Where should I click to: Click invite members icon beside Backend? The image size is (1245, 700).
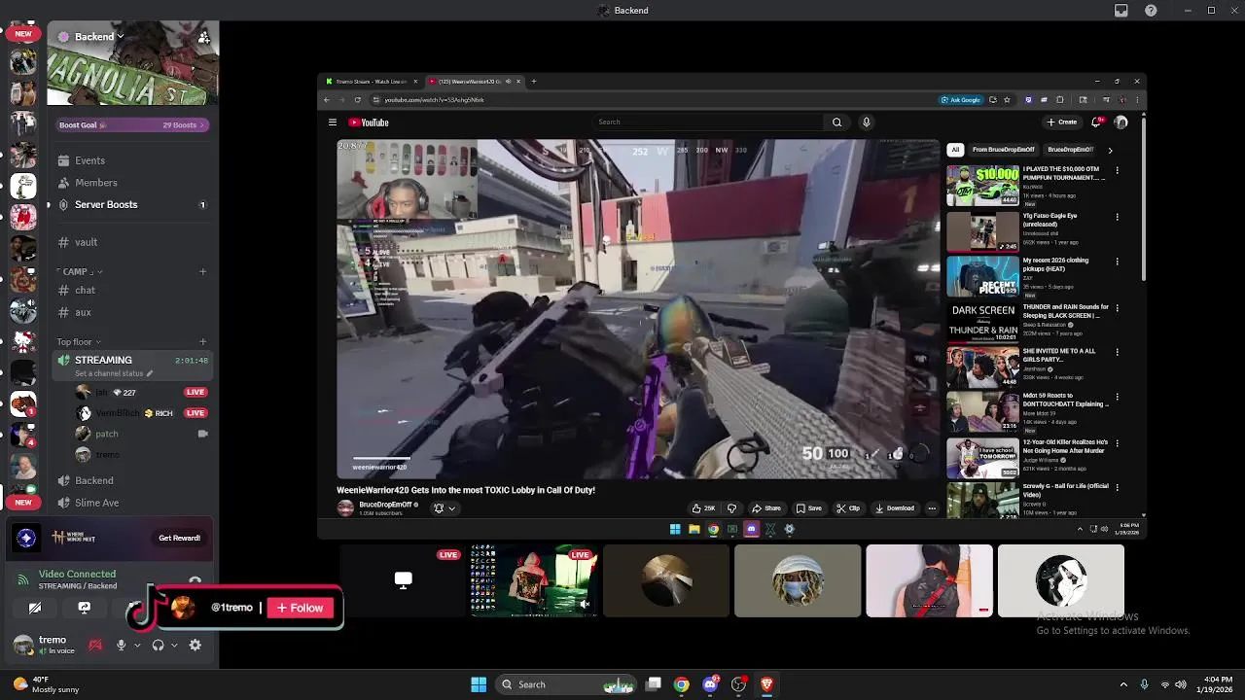[x=203, y=37]
